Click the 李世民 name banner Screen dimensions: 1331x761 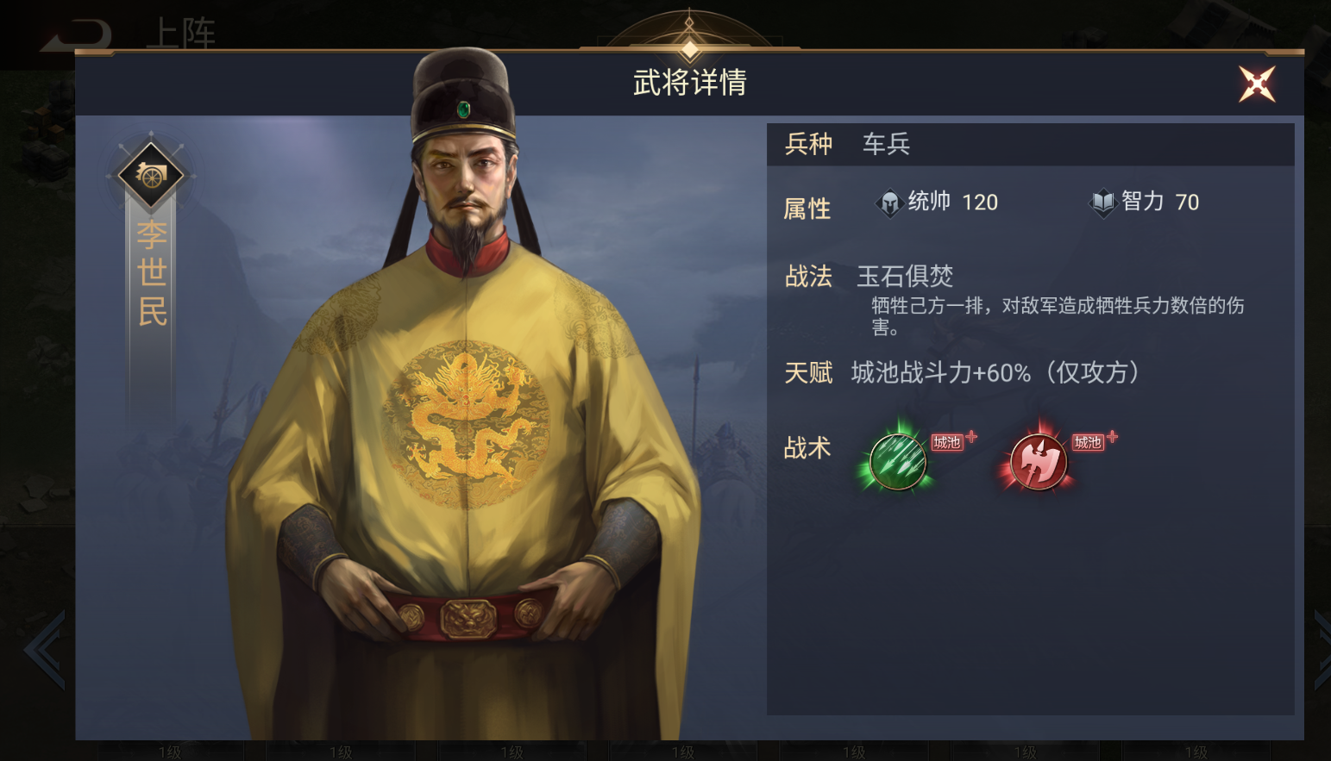tap(152, 271)
